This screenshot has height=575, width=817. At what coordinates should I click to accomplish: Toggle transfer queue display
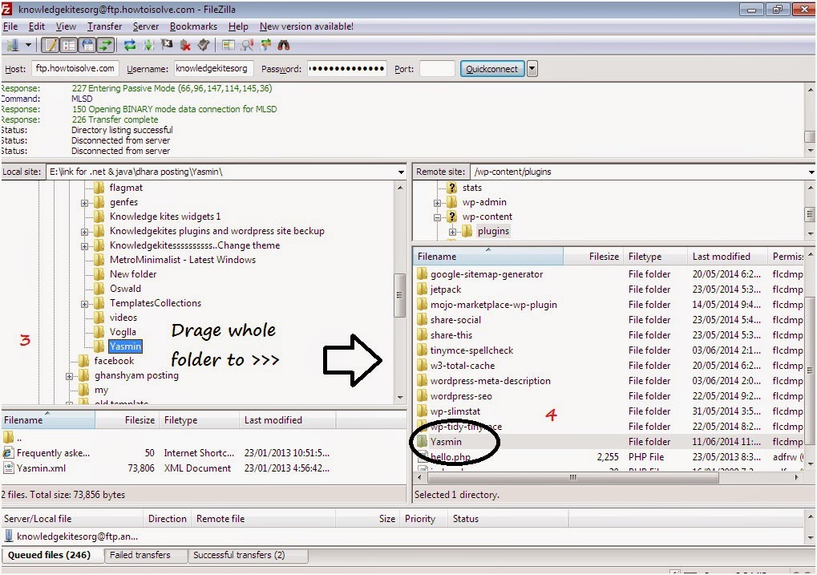[106, 46]
